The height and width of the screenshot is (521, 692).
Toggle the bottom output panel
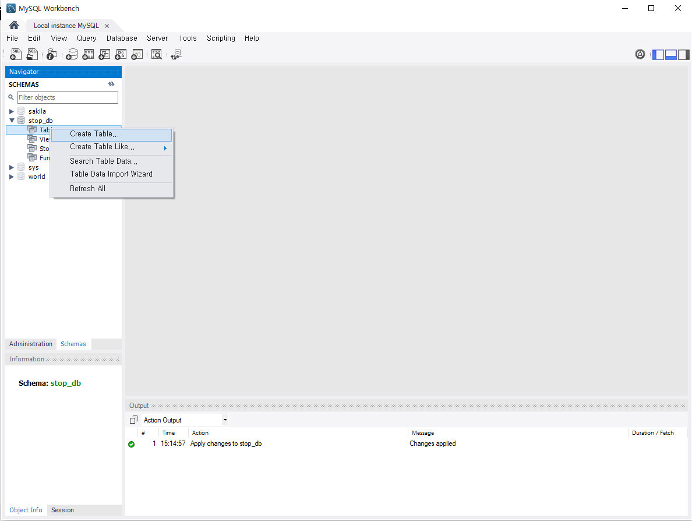coord(671,54)
